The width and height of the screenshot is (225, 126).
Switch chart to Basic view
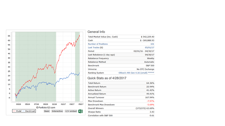tap(47, 111)
